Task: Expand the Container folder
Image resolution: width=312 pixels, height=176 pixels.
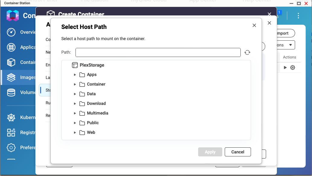Action: pyautogui.click(x=75, y=84)
